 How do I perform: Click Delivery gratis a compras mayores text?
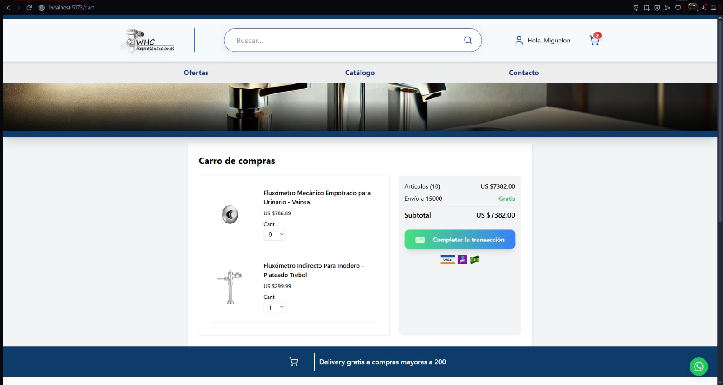tap(383, 362)
